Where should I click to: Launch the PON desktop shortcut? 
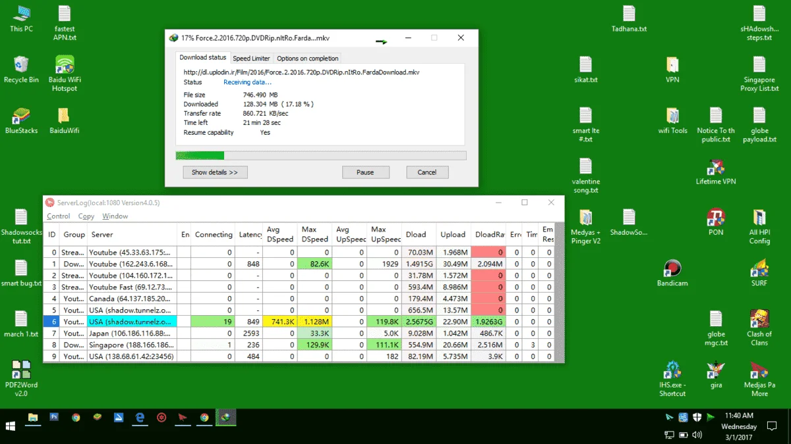click(716, 222)
